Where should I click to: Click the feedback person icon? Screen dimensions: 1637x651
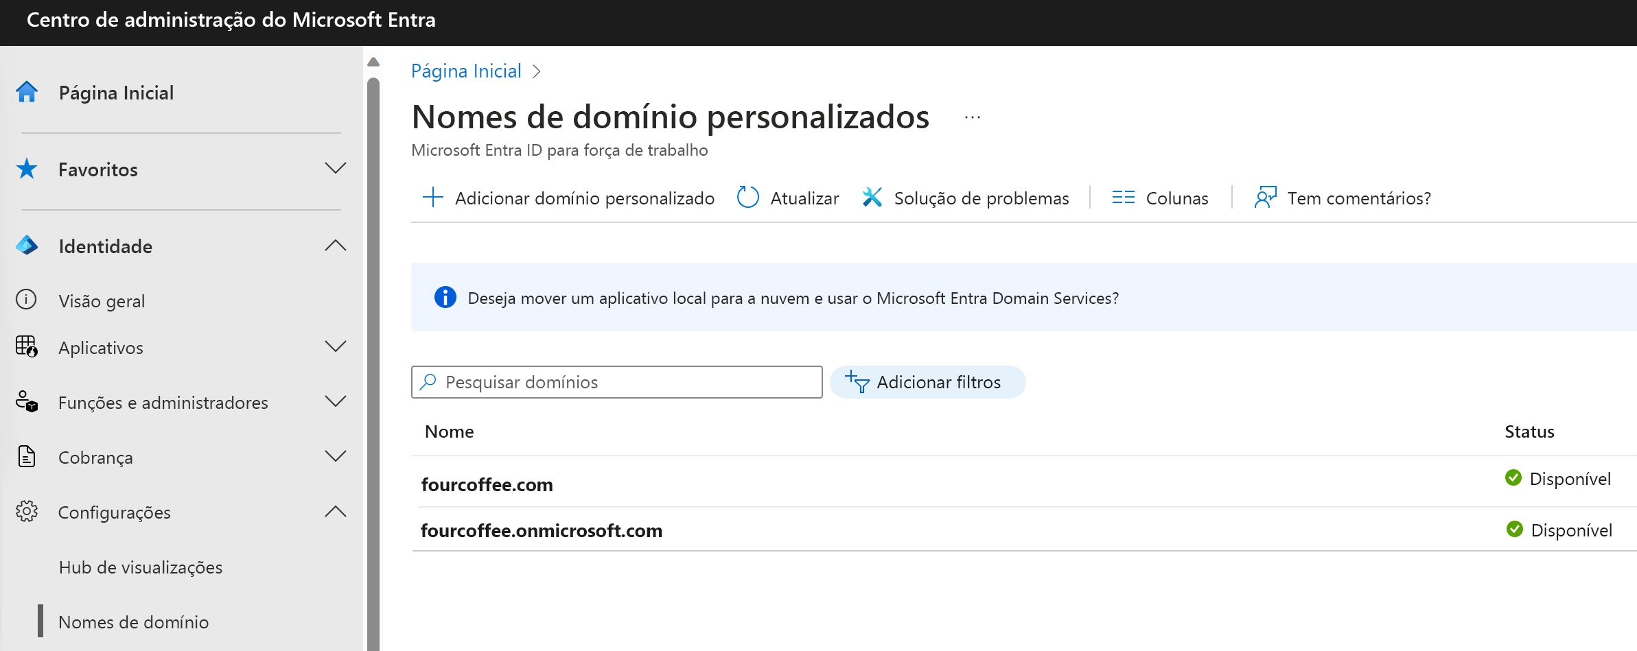click(1266, 198)
